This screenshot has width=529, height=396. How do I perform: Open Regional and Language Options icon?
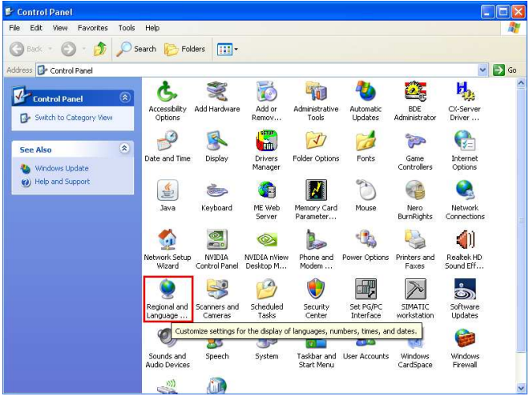coord(168,298)
